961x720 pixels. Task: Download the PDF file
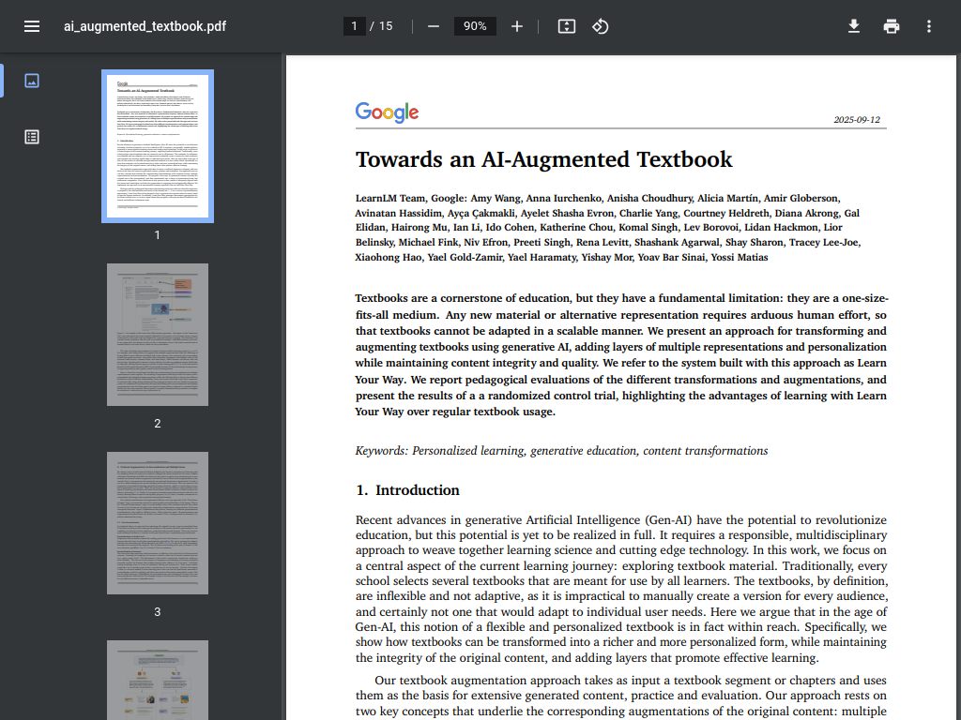(x=854, y=26)
